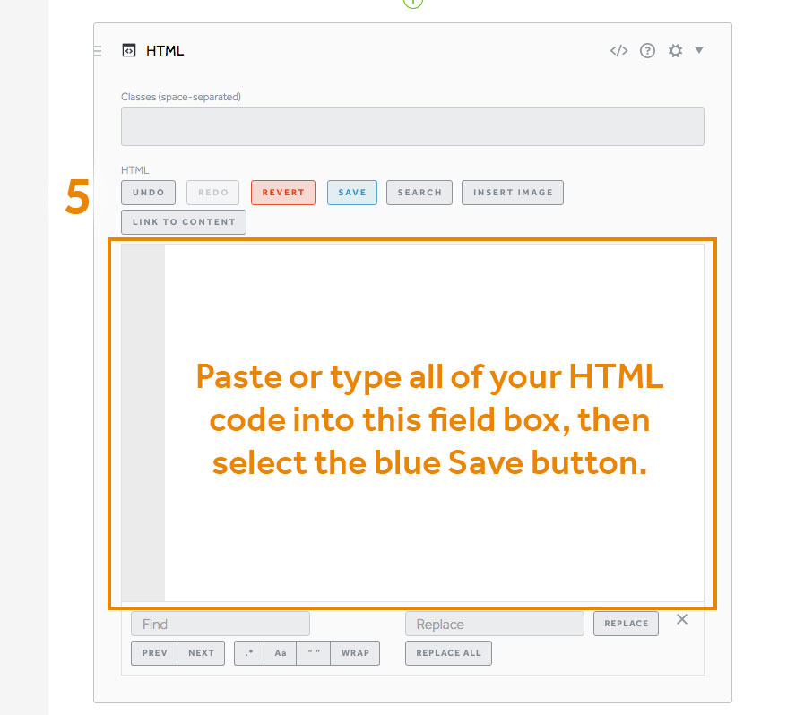Viewport: 787px width, 715px height.
Task: Toggle whole-word quote matching
Action: 314,653
